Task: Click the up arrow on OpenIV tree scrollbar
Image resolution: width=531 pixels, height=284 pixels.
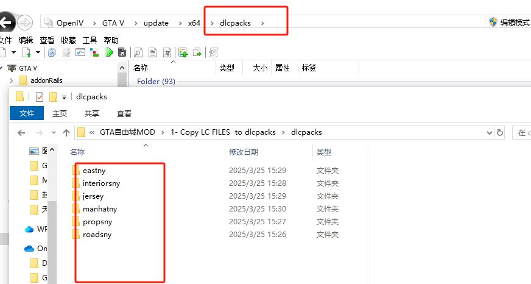Action: (122, 68)
